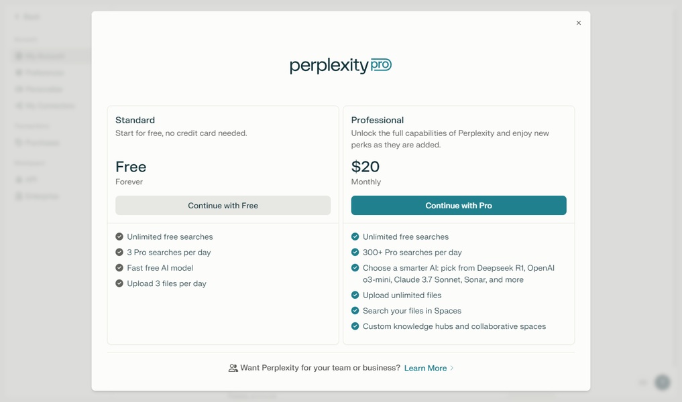Screen dimensions: 682x402
Task: Click the $20 Monthly price
Action: point(365,167)
